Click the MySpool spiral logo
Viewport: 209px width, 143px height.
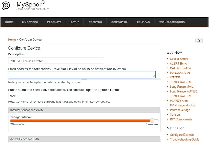tap(8, 6)
